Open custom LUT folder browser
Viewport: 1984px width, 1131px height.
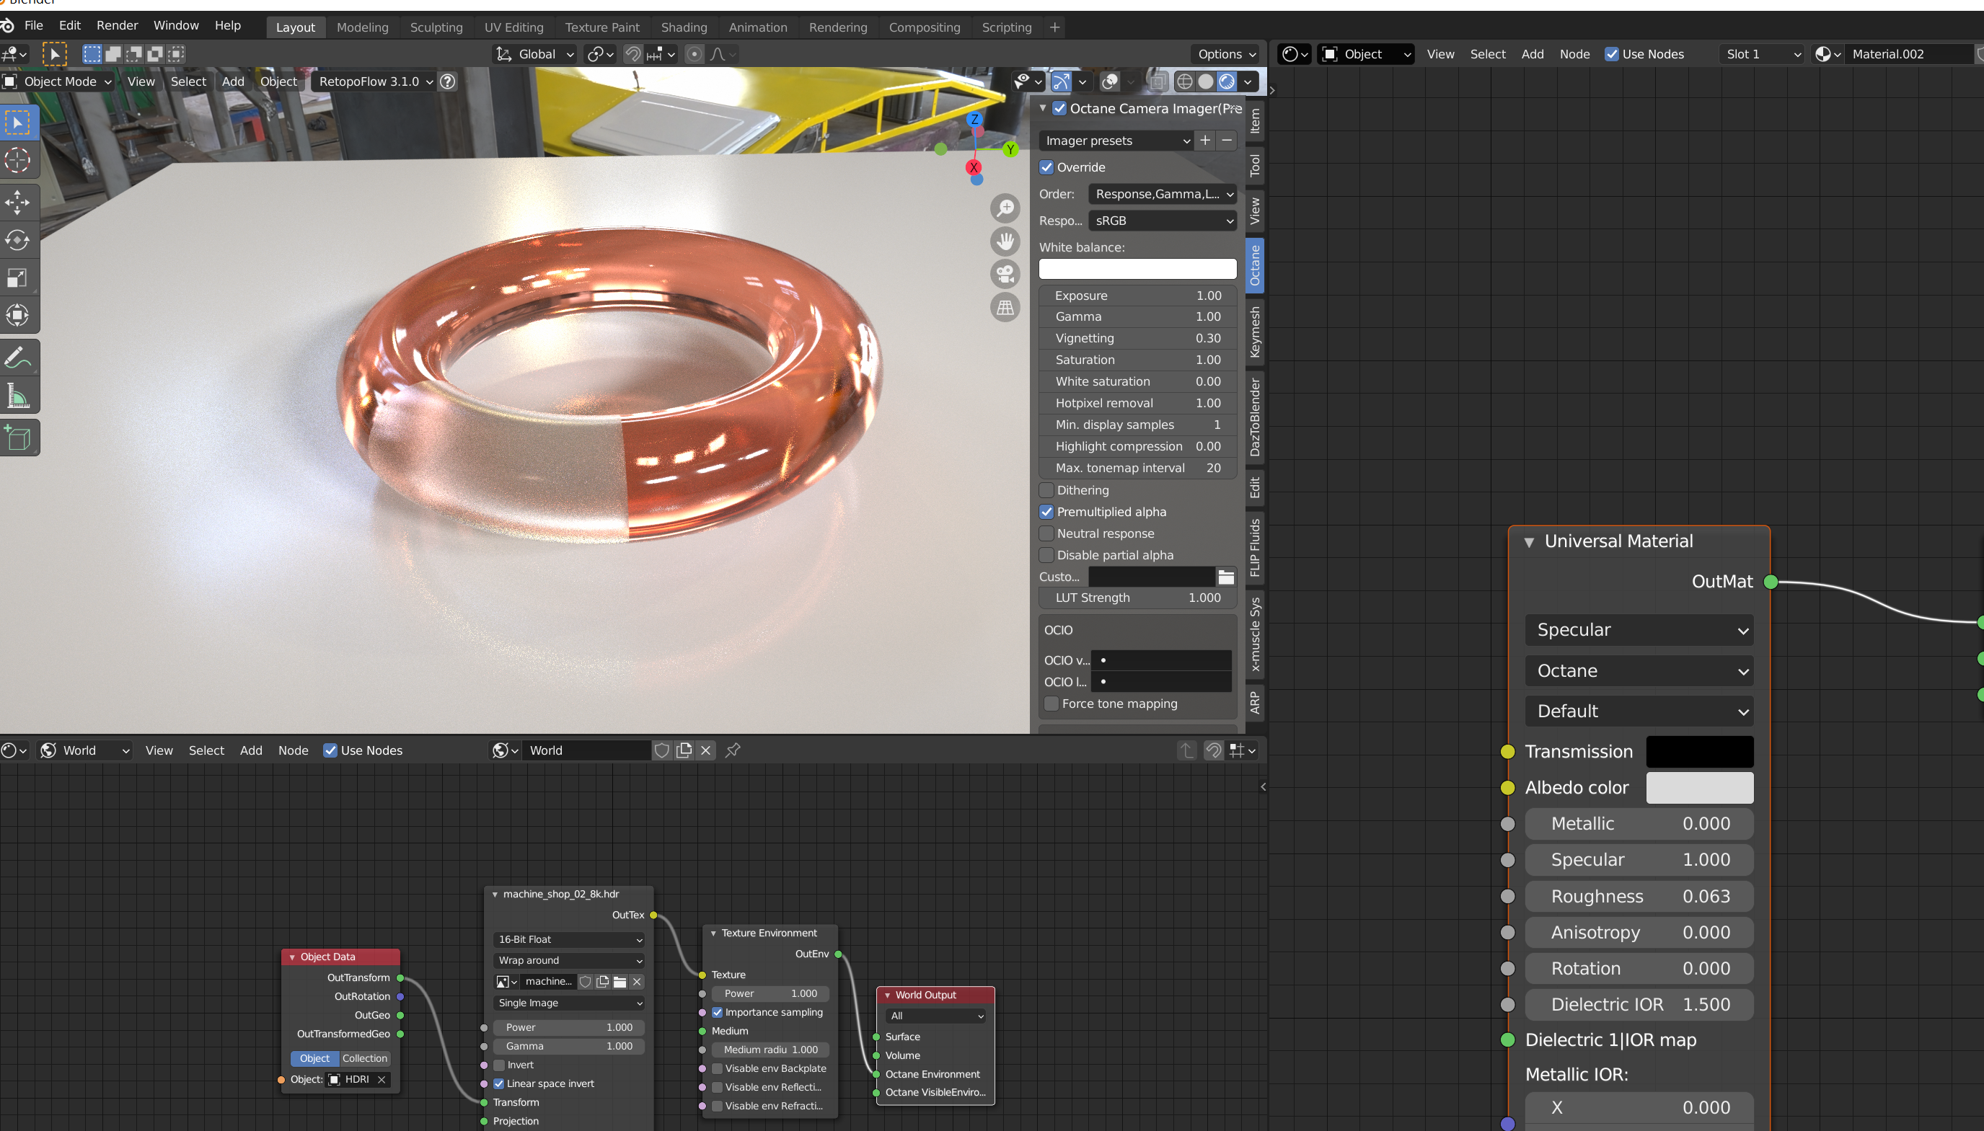[x=1225, y=577]
